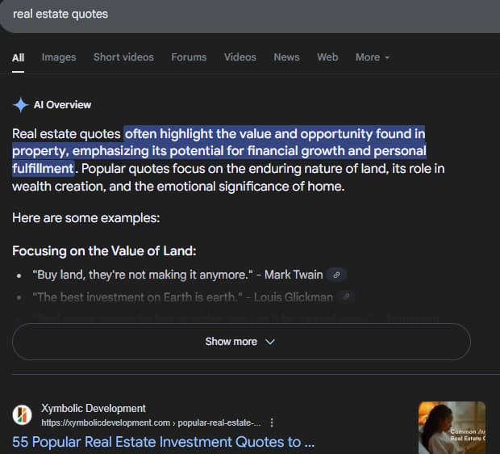Select the All results tab
The height and width of the screenshot is (454, 500).
point(19,57)
